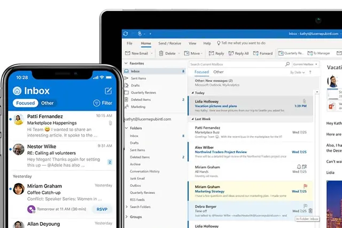The width and height of the screenshot is (342, 228).
Task: Open the New Email dropdown arrow
Action: point(152,53)
